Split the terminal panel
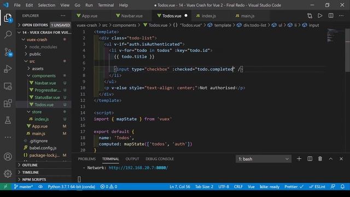Screen dimensions: 350x197 click(310, 159)
